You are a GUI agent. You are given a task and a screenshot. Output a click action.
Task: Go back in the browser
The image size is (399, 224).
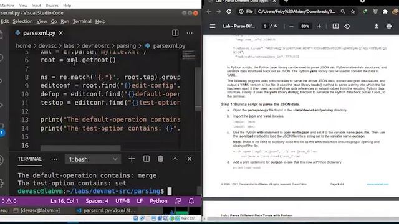(209, 11)
